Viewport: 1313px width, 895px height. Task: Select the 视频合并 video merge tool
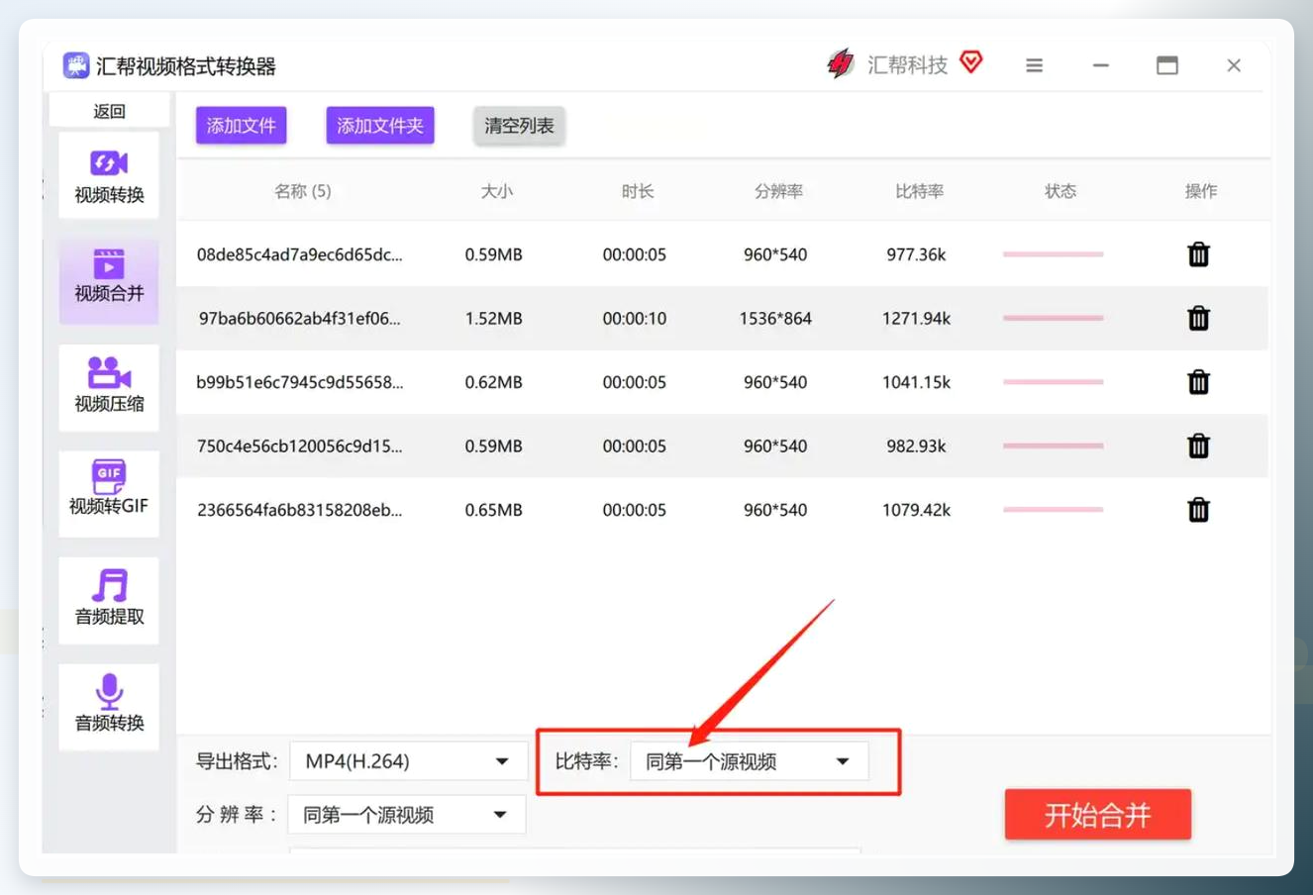(109, 280)
